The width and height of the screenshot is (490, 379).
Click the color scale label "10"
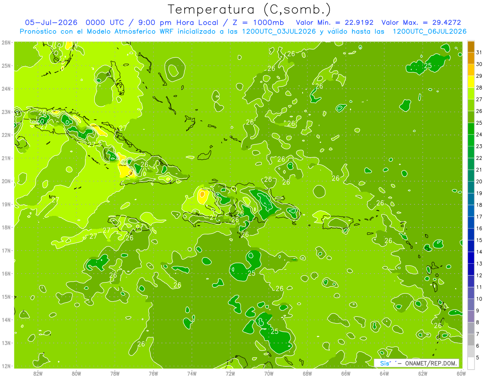click(479, 299)
